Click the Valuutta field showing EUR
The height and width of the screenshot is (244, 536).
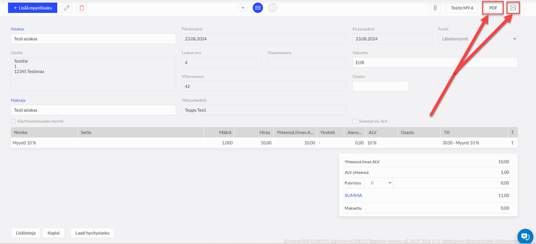pyautogui.click(x=435, y=63)
